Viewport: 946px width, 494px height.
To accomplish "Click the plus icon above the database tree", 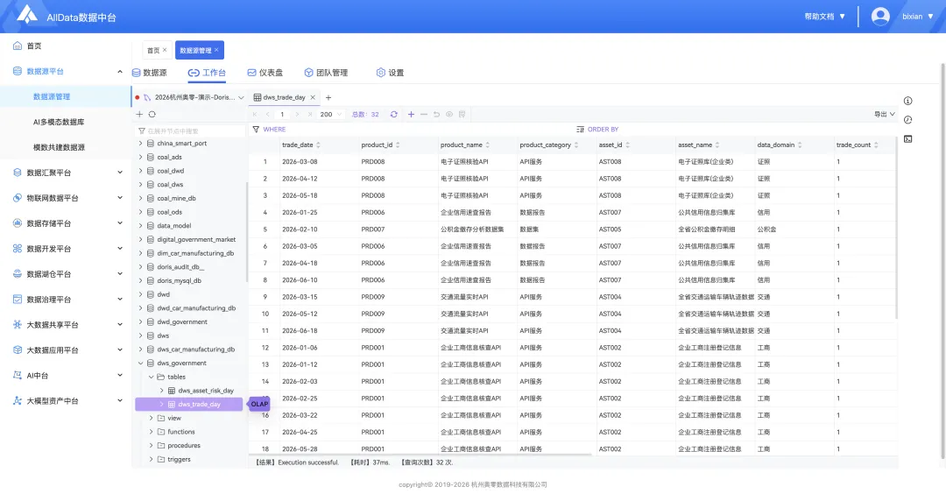I will coord(139,114).
